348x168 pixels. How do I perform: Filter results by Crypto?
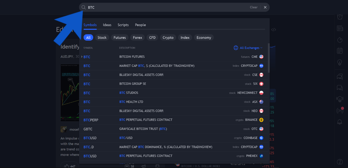(x=168, y=38)
